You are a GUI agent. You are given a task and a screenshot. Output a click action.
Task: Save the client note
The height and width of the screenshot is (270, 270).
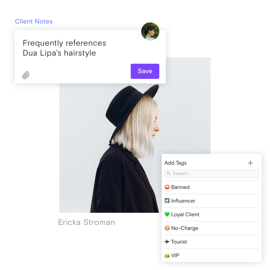tap(145, 71)
